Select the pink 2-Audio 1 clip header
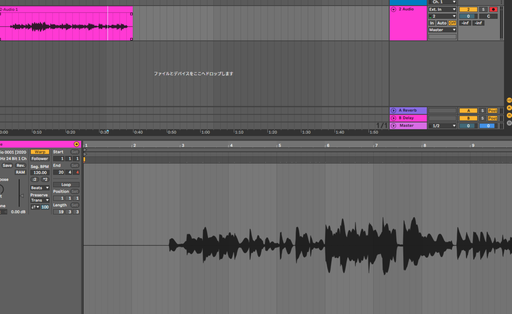The image size is (512, 314). tap(66, 9)
